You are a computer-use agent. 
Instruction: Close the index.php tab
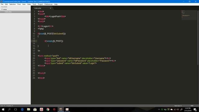[50, 8]
